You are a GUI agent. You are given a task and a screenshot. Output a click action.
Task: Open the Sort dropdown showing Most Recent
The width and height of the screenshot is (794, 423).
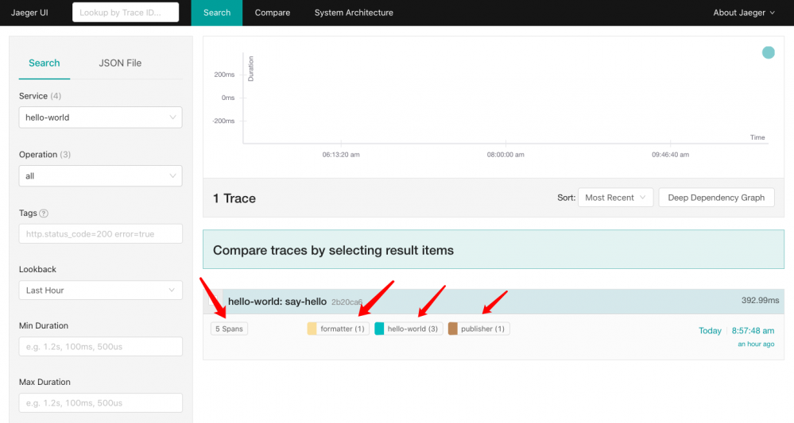[x=614, y=198]
